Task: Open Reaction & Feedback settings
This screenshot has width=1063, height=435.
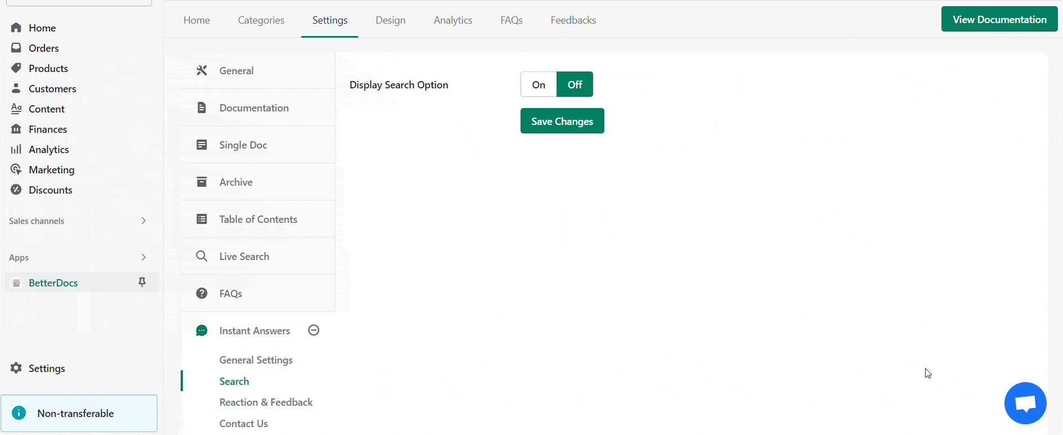Action: coord(266,402)
